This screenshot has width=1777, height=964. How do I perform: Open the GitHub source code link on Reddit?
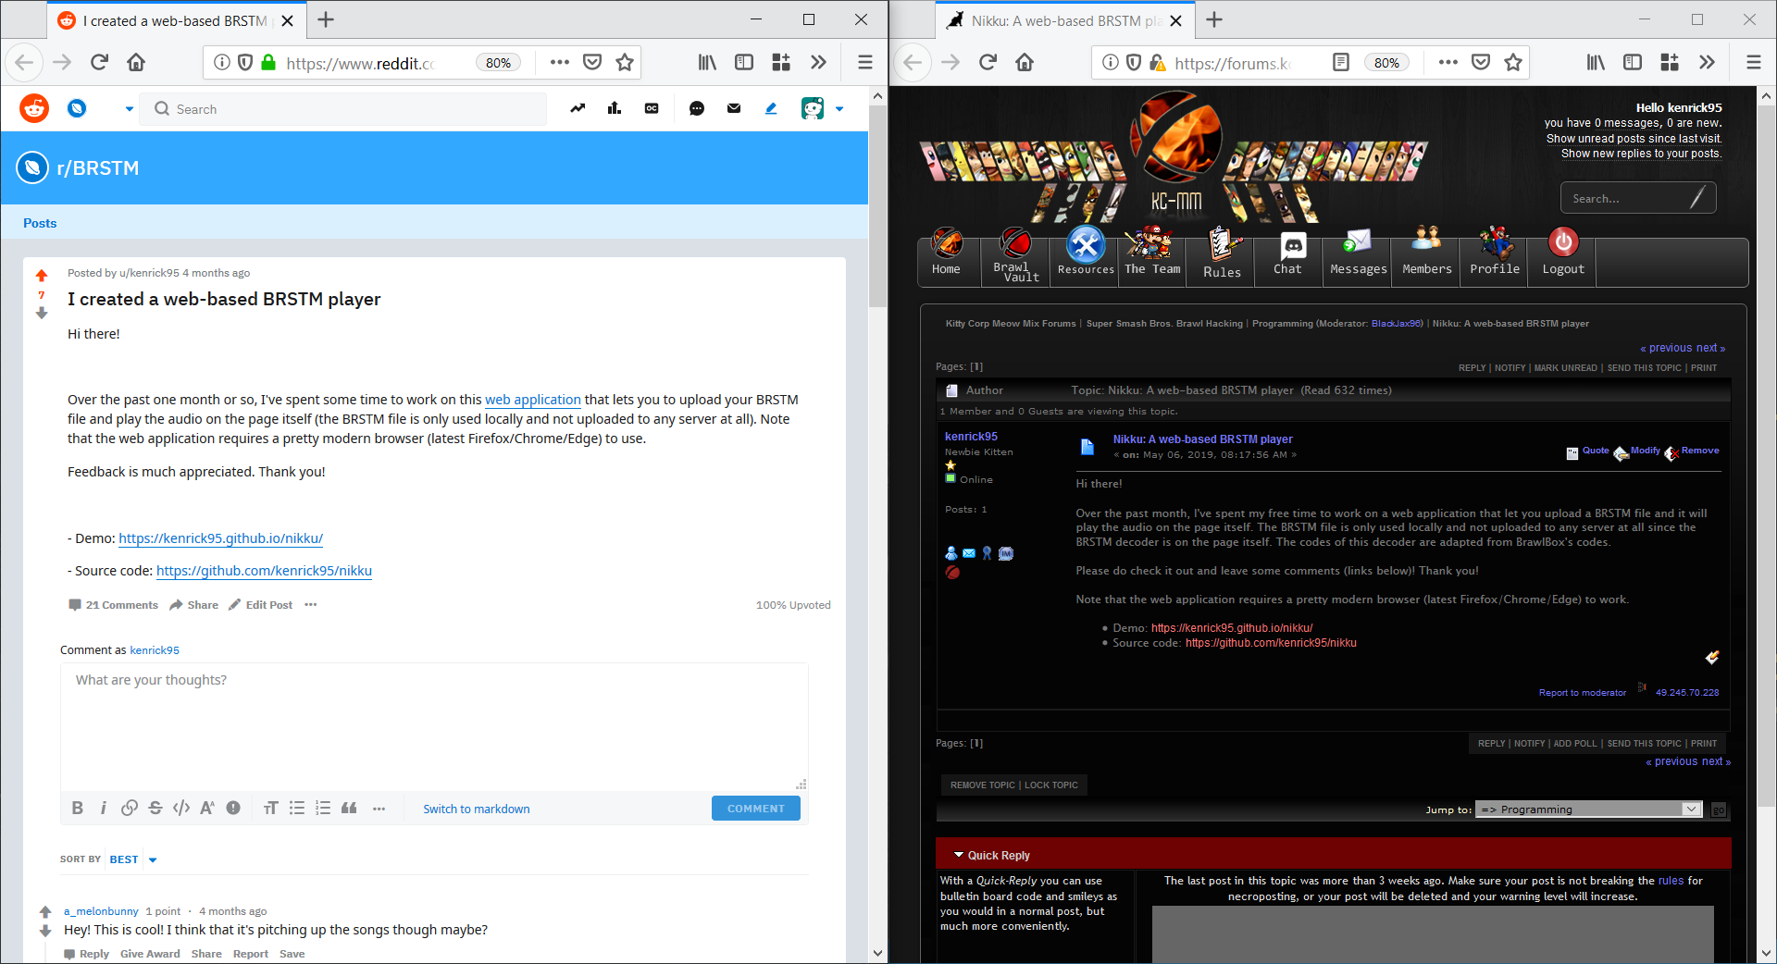pyautogui.click(x=264, y=571)
